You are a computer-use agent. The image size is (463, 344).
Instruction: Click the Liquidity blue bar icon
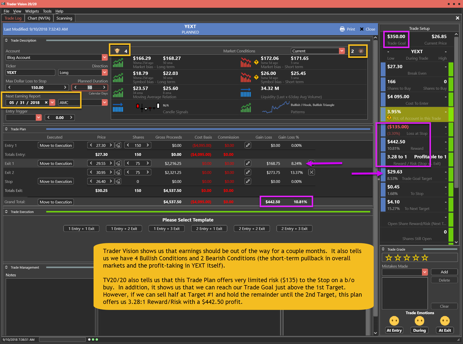click(246, 92)
